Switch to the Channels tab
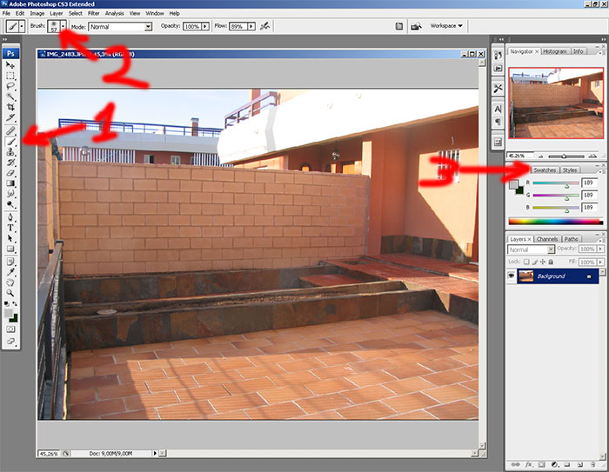The image size is (609, 472). pos(547,239)
